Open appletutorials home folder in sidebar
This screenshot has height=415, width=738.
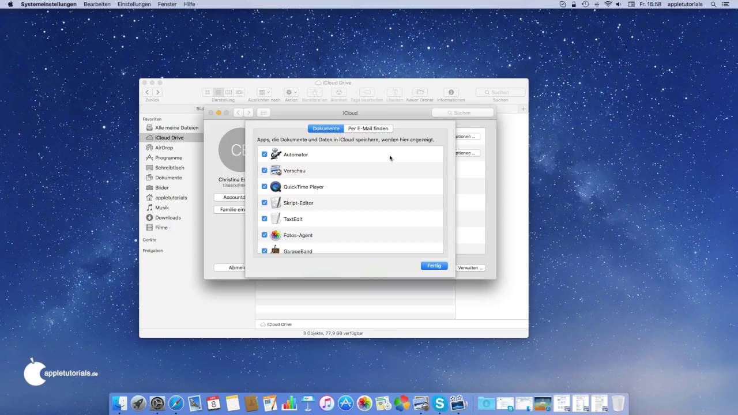point(171,198)
